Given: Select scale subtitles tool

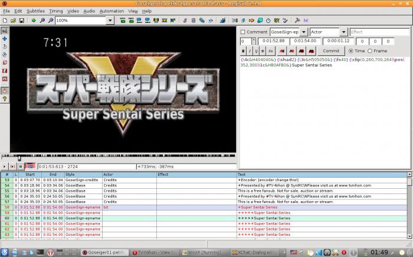Looking at the screenshot, I should [5, 62].
